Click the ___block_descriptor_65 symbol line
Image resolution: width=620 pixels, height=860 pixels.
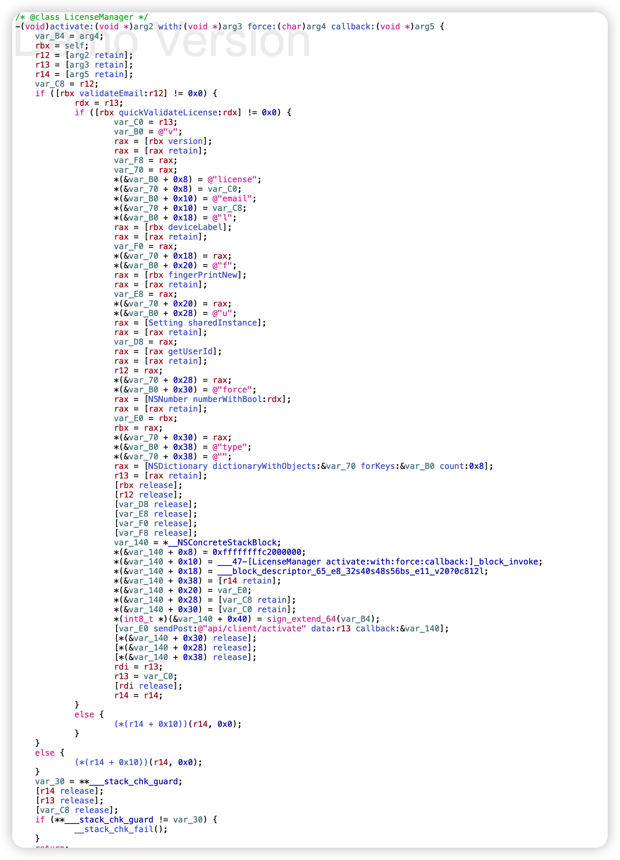click(x=301, y=571)
